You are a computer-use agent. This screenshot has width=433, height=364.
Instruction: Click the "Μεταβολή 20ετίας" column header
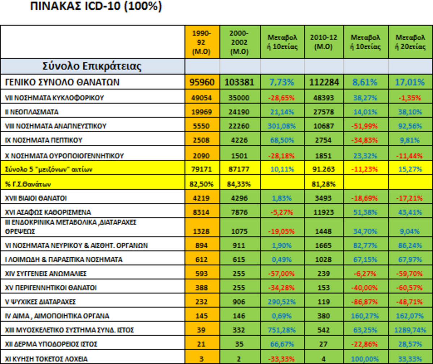click(x=410, y=42)
